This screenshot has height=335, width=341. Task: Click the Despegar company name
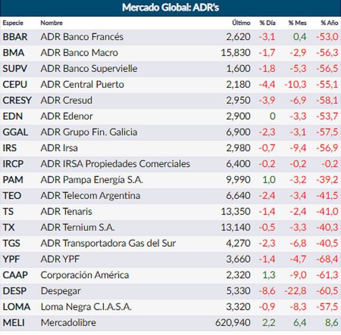click(x=60, y=291)
